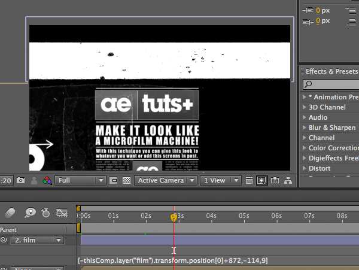The image size is (359, 270).
Task: Expand the Distort effects category
Action: (305, 168)
